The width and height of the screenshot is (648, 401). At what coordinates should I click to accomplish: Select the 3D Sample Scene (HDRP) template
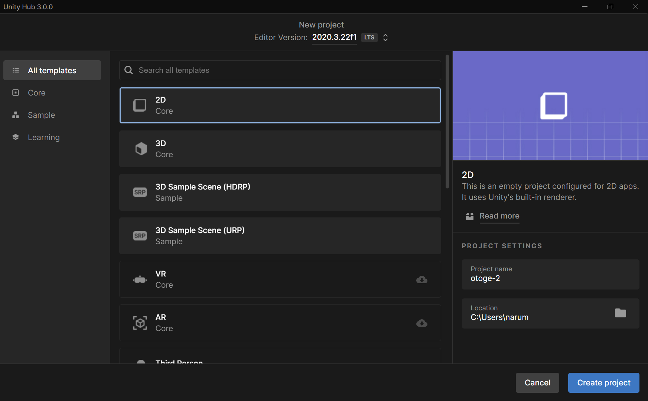pyautogui.click(x=280, y=192)
